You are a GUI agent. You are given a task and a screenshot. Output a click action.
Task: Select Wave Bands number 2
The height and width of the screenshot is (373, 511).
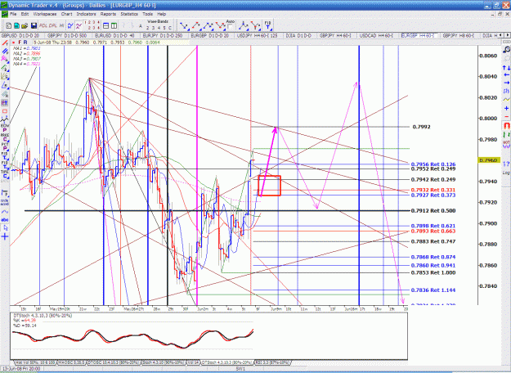click(147, 28)
